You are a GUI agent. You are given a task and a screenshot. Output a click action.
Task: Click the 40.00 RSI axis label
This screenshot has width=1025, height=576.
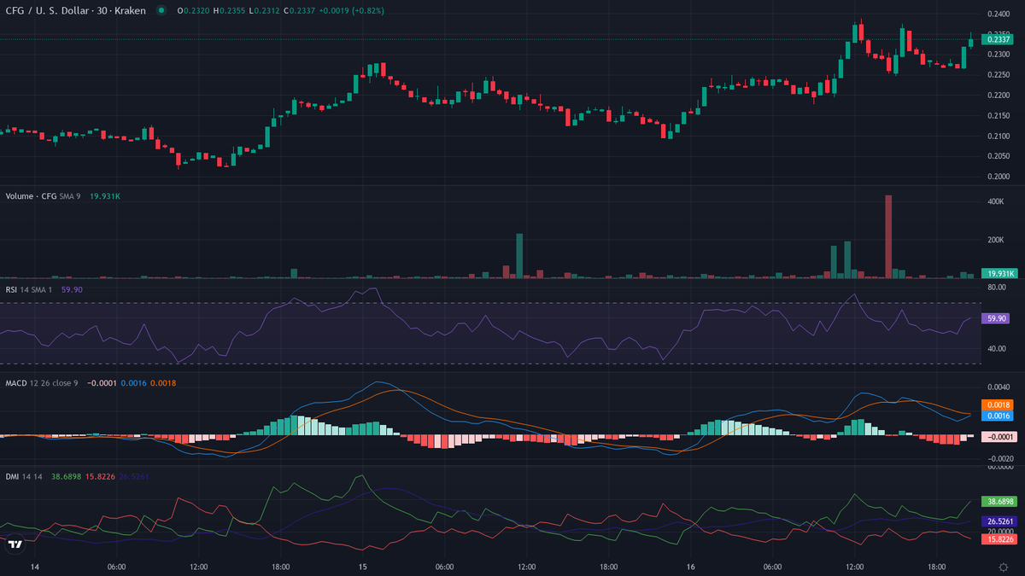tap(996, 349)
